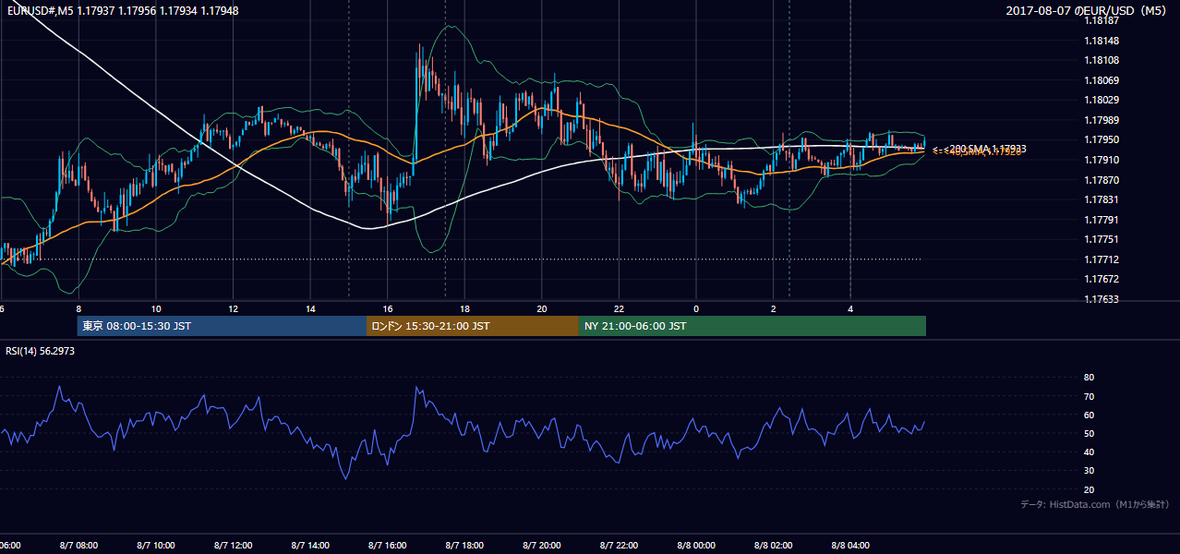This screenshot has width=1180, height=554.
Task: Click RSI scale level 50
Action: click(x=1090, y=433)
